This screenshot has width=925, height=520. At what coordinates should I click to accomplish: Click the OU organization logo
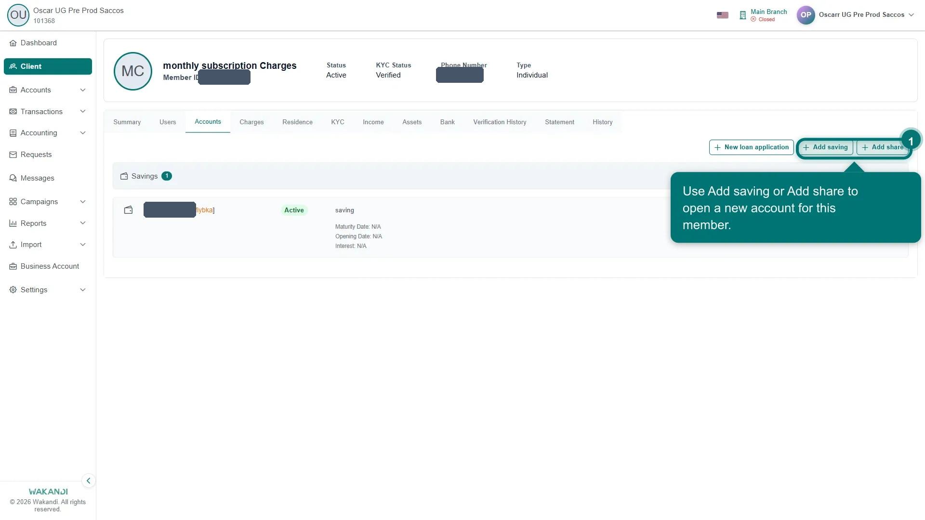(18, 15)
